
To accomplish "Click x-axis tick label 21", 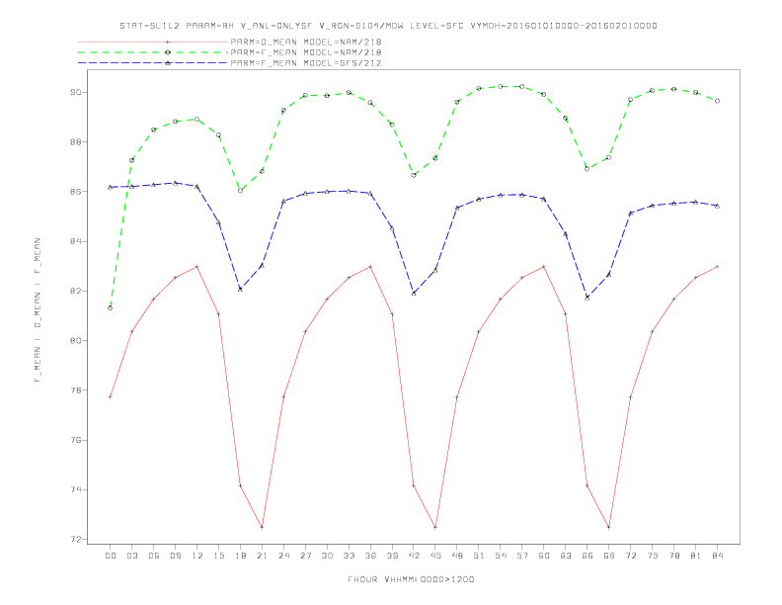I will pos(262,556).
